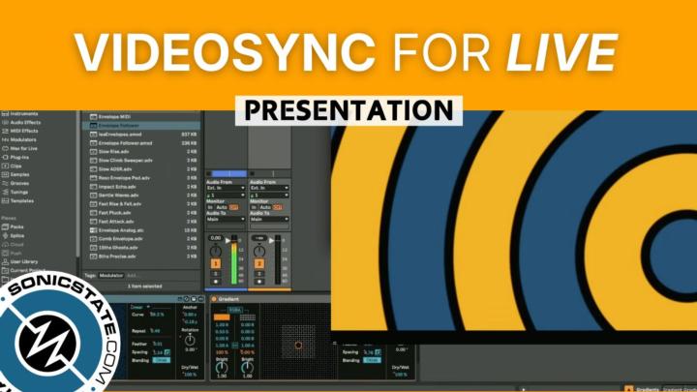The image size is (697, 392).
Task: Click the Gradient device activator icon
Action: tap(214, 299)
